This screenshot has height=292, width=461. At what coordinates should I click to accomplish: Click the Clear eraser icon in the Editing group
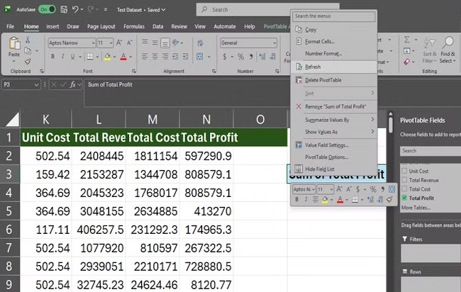point(406,62)
